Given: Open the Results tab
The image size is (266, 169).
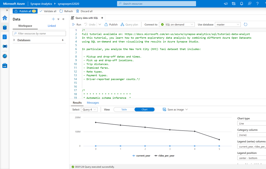Looking at the screenshot, I should [77, 103].
